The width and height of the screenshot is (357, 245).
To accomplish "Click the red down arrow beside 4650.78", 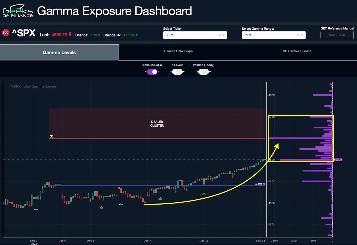I will (70, 35).
